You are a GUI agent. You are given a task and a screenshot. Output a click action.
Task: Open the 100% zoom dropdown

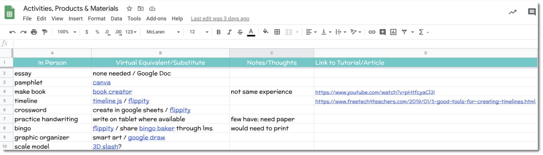(x=67, y=32)
